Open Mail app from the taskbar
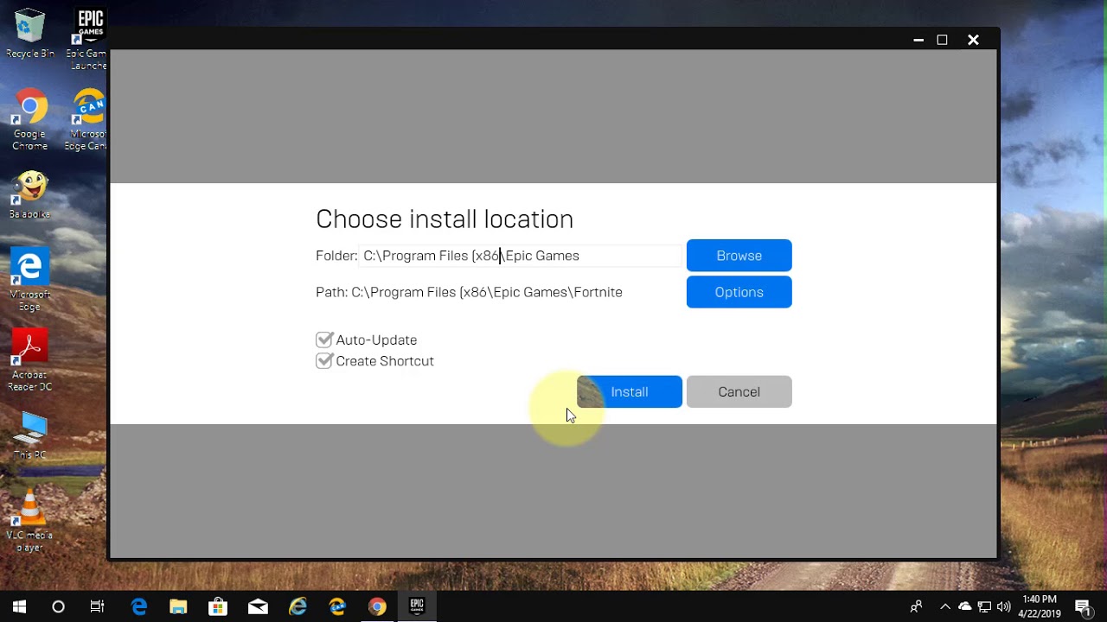1107x622 pixels. (x=258, y=606)
